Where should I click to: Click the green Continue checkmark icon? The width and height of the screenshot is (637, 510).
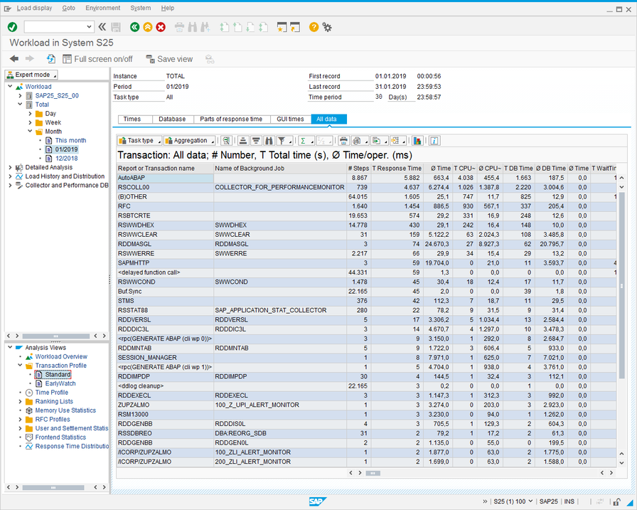click(x=10, y=26)
